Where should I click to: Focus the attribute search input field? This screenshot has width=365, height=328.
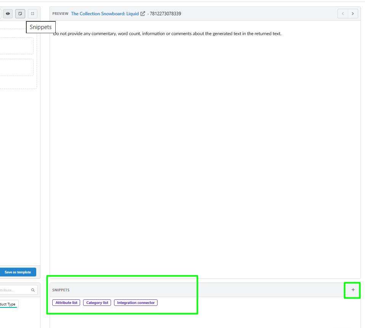[x=18, y=290]
